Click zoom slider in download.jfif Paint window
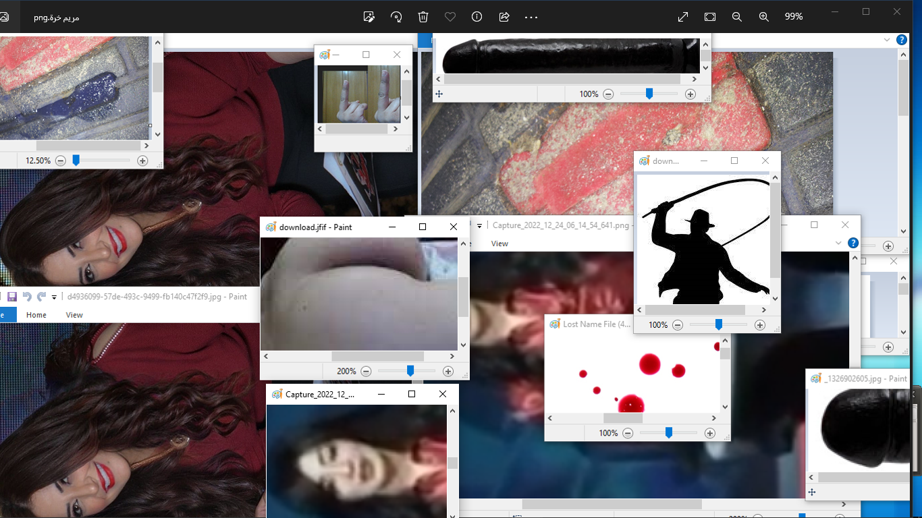Image resolution: width=922 pixels, height=518 pixels. click(410, 371)
